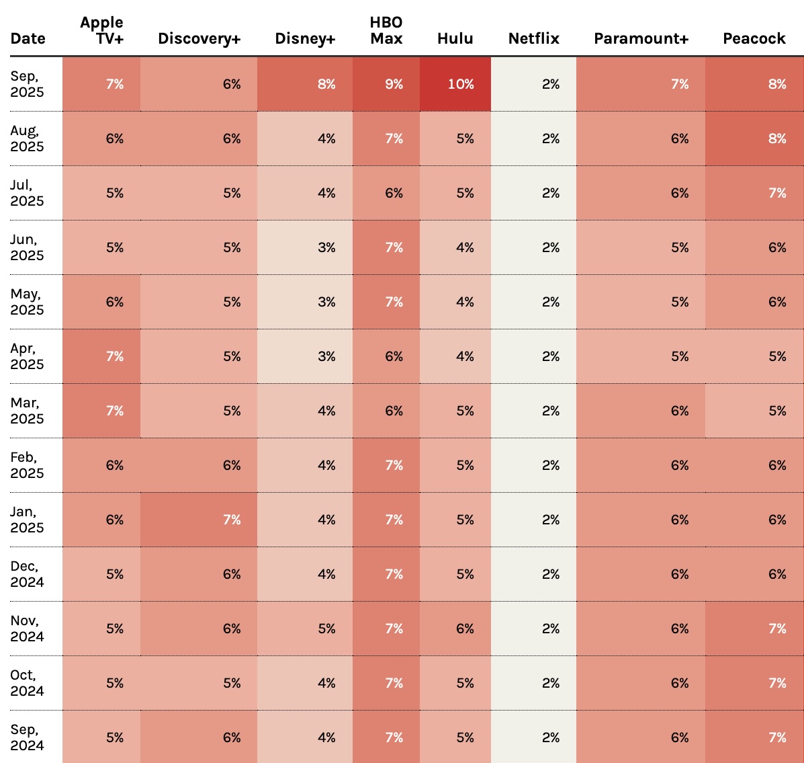Select the Hulu 10% cell for Sep 2025
Viewport: 804px width, 763px height.
pyautogui.click(x=455, y=84)
